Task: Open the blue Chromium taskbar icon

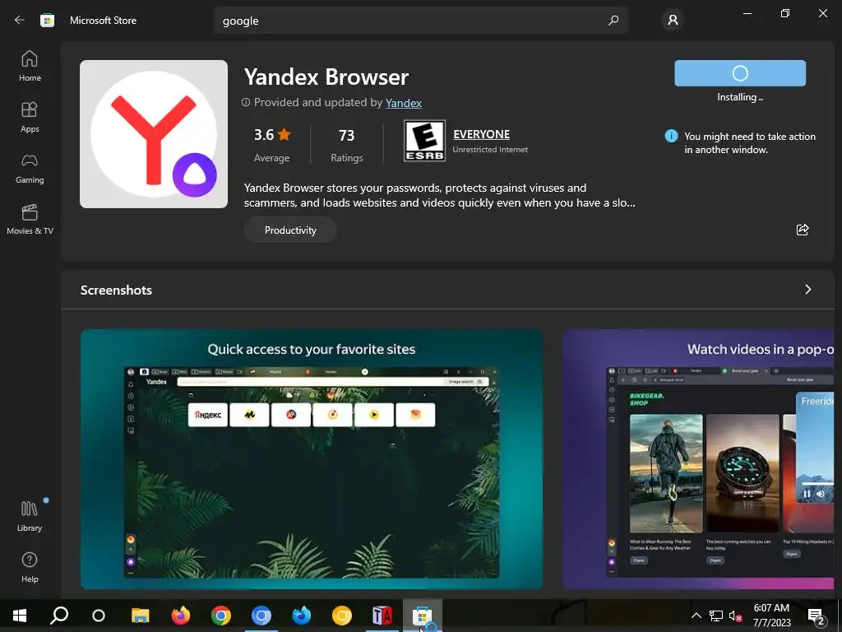Action: [261, 616]
